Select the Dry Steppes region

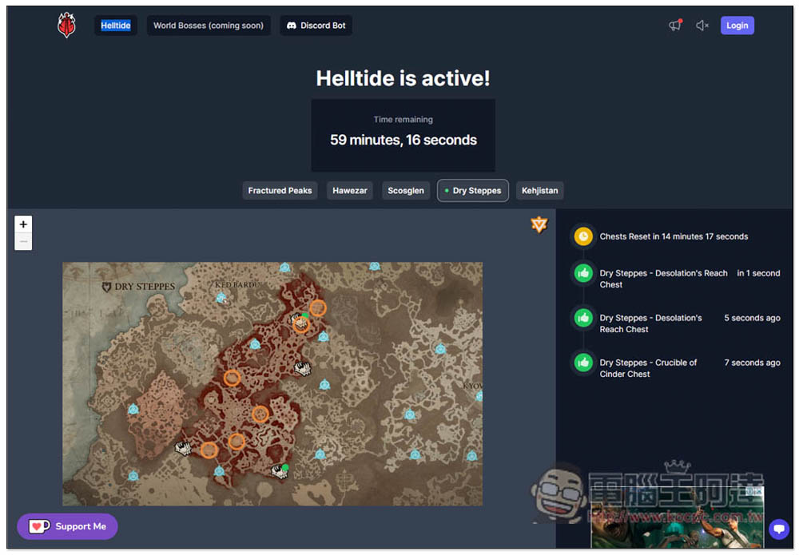pos(473,191)
